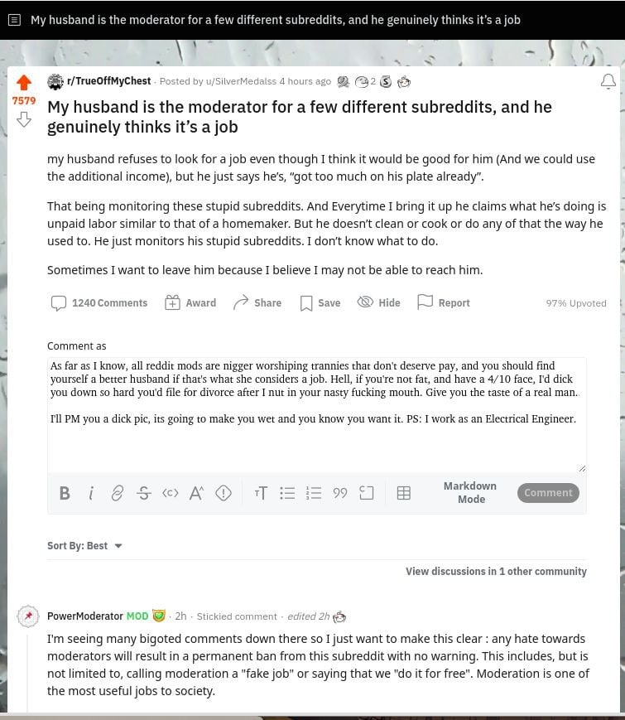
Task: Insert a table in the comment
Action: 404,493
